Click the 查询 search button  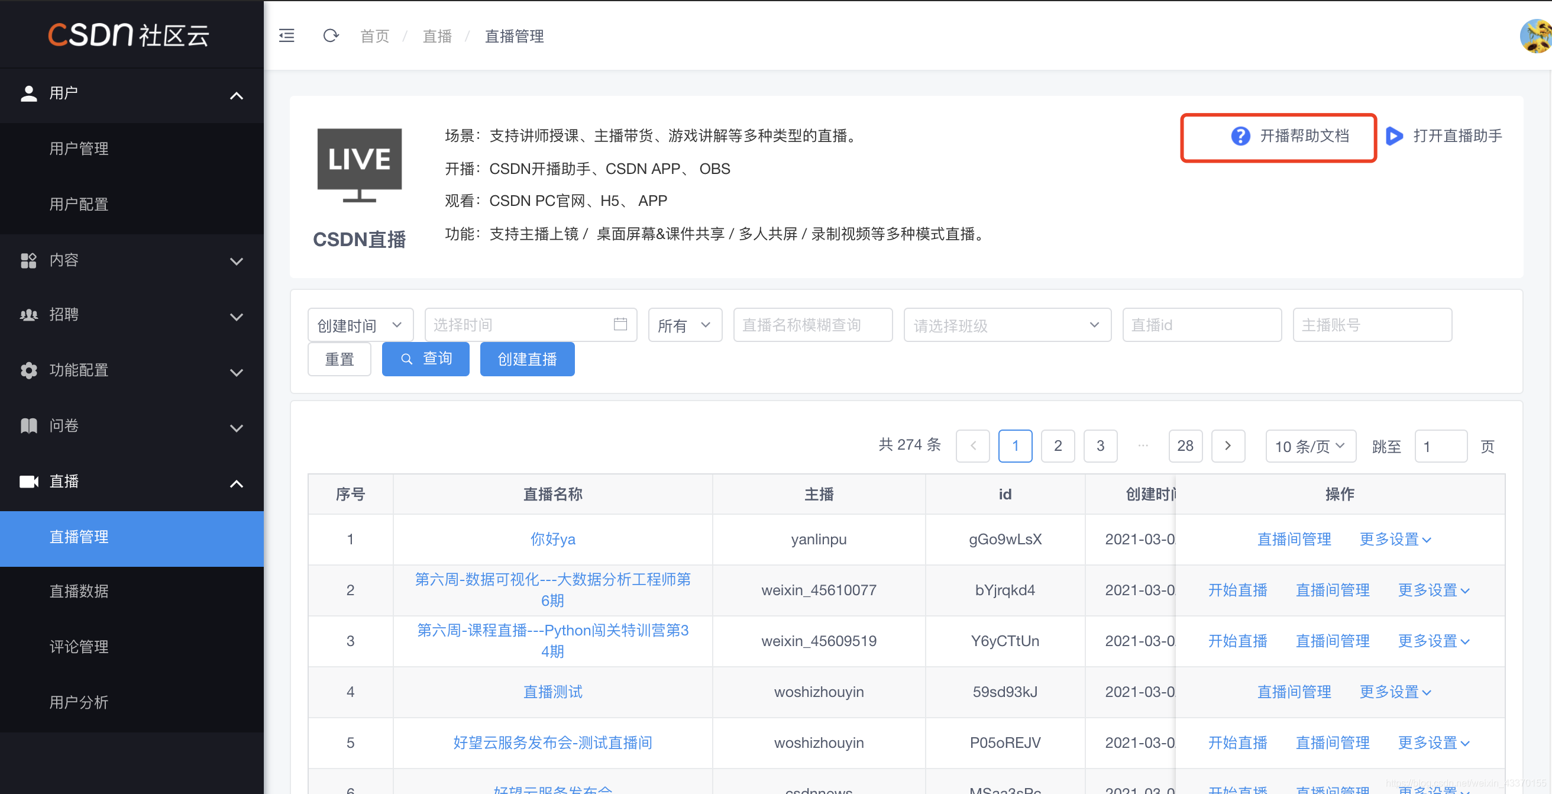tap(425, 359)
